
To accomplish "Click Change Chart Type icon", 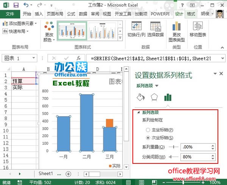I will pyautogui.click(x=176, y=26).
